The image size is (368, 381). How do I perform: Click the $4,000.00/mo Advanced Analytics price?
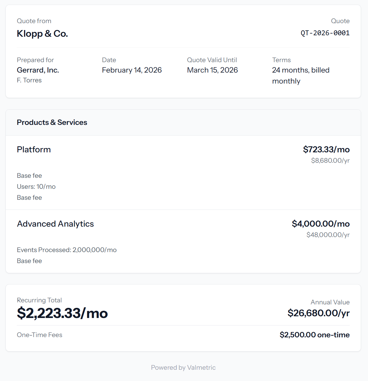pos(321,224)
